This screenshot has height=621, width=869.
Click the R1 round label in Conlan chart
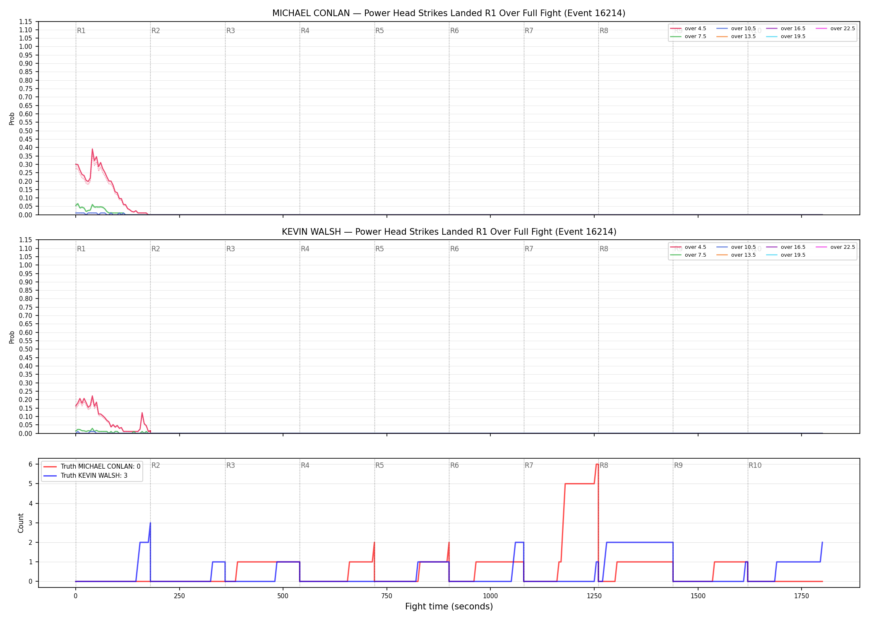click(x=81, y=31)
